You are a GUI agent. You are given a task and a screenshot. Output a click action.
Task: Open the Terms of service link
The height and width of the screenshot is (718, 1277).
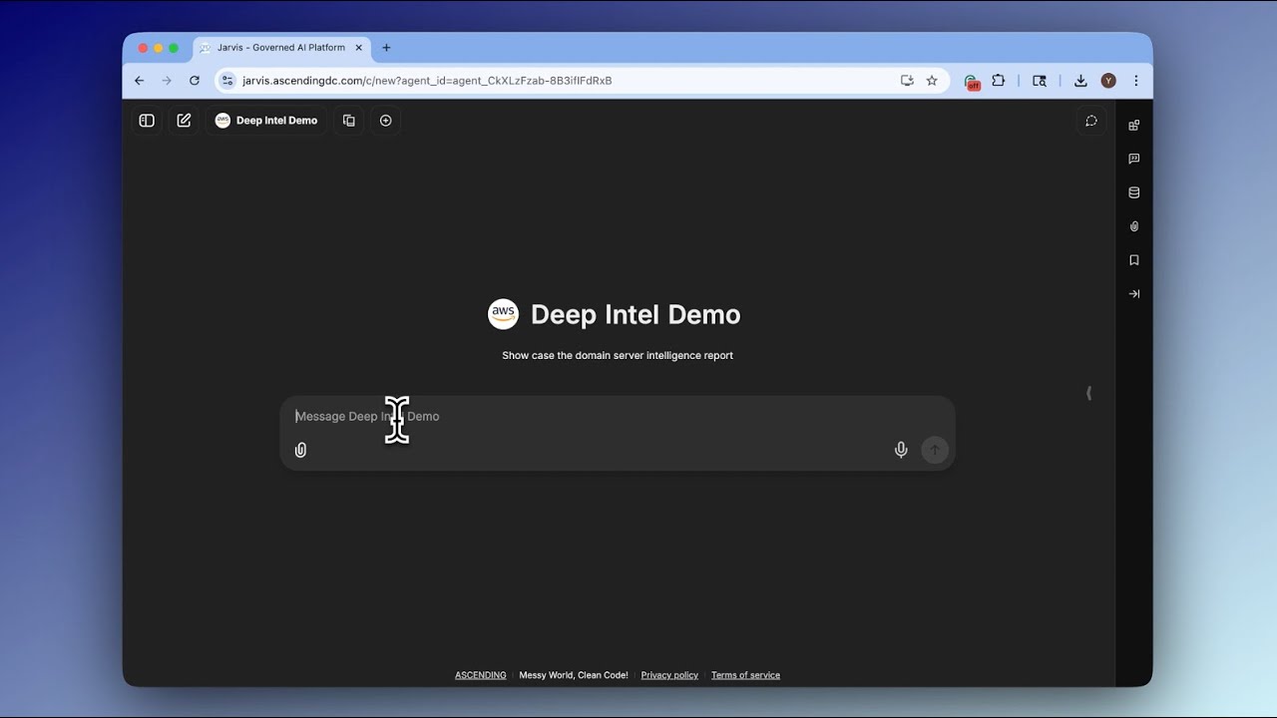point(745,675)
